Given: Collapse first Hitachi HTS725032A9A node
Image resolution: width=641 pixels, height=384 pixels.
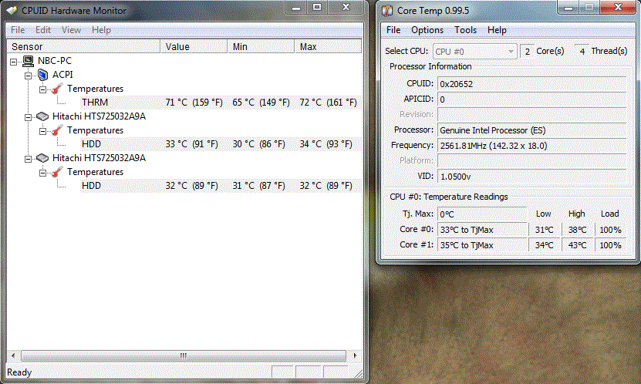Looking at the screenshot, I should click(29, 117).
